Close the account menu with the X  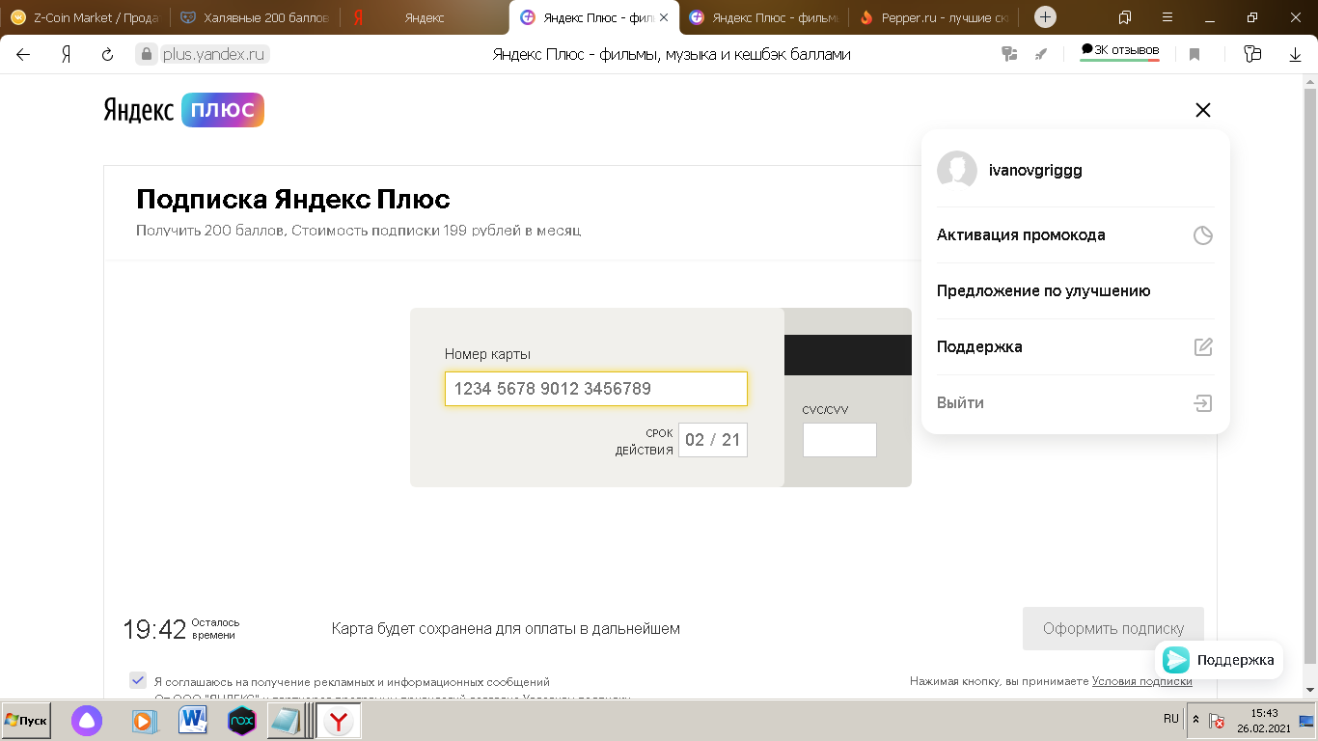1202,110
